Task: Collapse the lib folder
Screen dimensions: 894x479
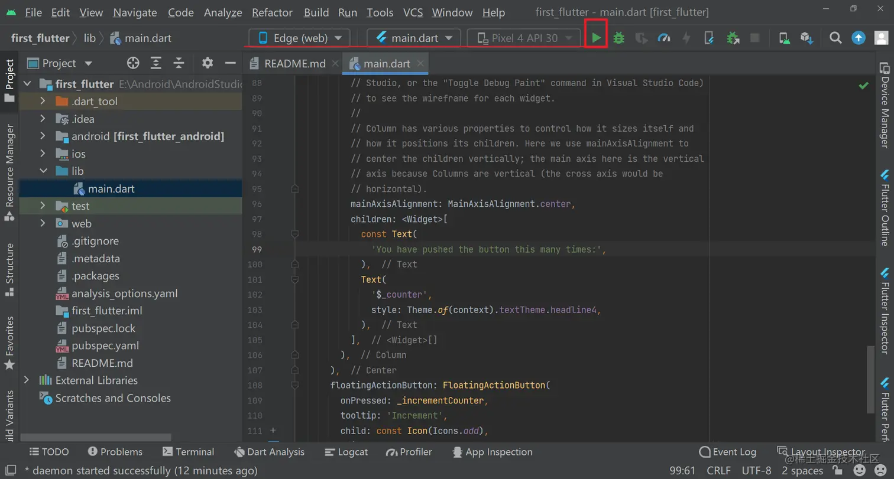Action: pos(43,171)
